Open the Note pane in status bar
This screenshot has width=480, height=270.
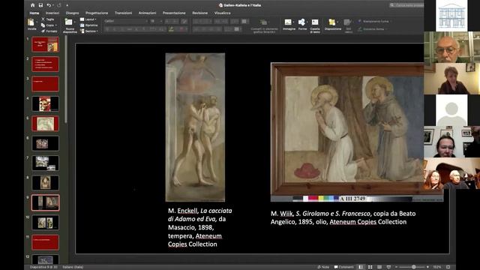[x=323, y=267]
